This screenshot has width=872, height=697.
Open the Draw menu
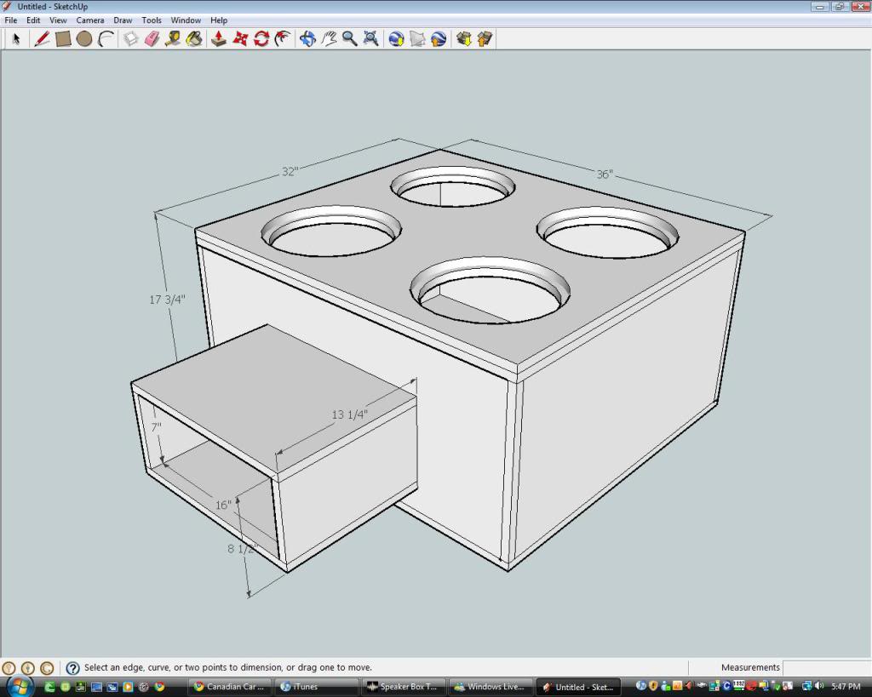coord(123,20)
